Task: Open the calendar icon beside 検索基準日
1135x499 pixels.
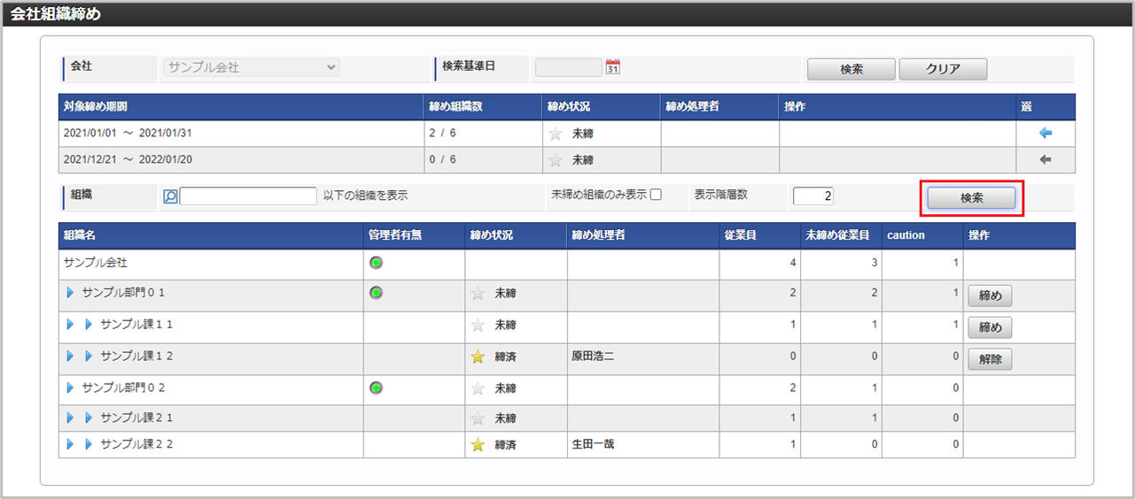Action: click(612, 67)
